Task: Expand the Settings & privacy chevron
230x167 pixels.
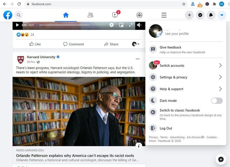Action: (x=220, y=77)
